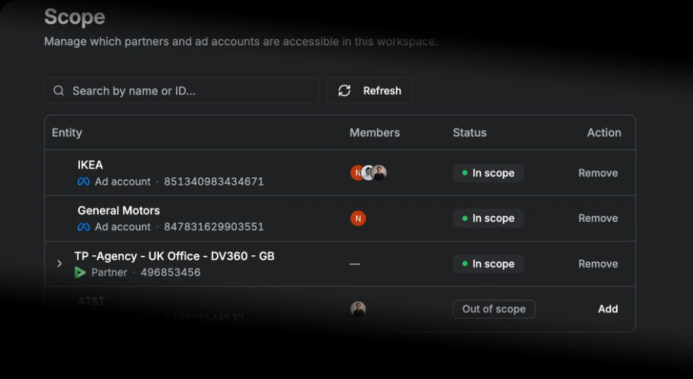The width and height of the screenshot is (693, 379).
Task: Click the Meta logo beside IKEA ad account
Action: [x=83, y=181]
